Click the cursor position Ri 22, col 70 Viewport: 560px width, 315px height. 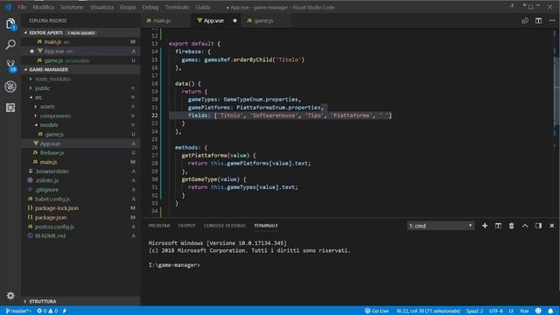[x=428, y=311]
